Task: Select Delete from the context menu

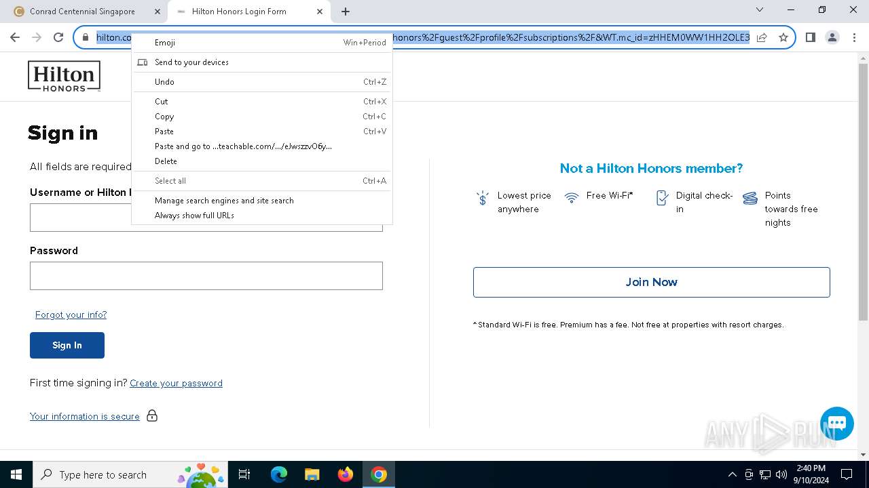Action: click(x=262, y=161)
